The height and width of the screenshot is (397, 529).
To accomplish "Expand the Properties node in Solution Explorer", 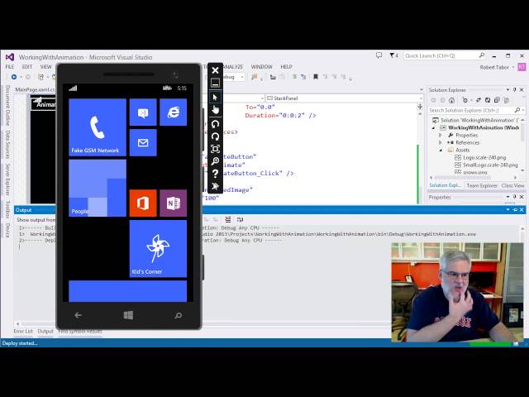I will (x=440, y=135).
